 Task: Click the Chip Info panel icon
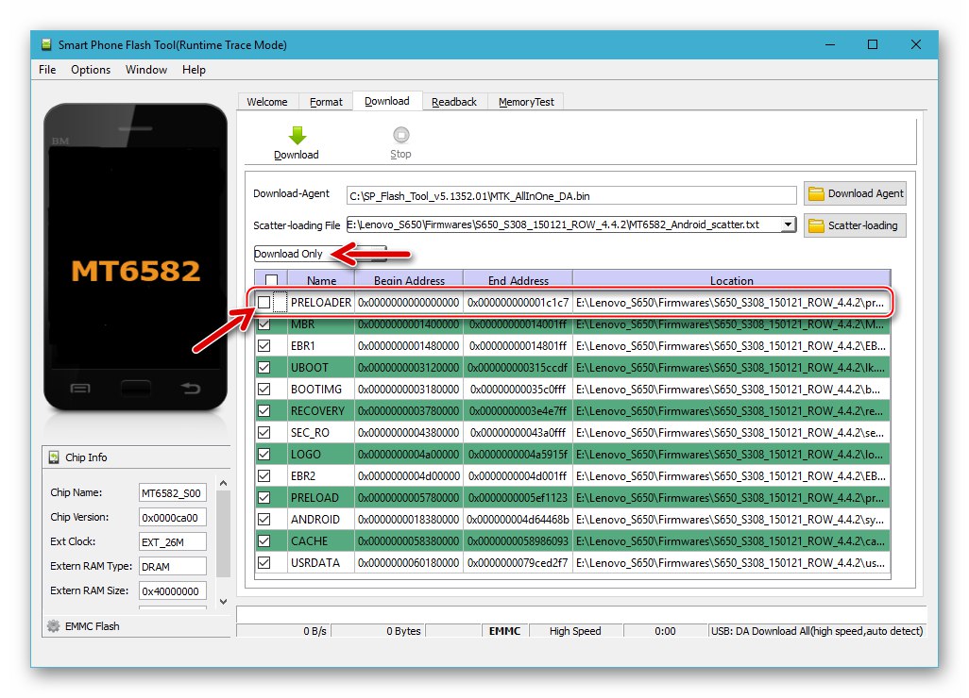click(x=54, y=457)
